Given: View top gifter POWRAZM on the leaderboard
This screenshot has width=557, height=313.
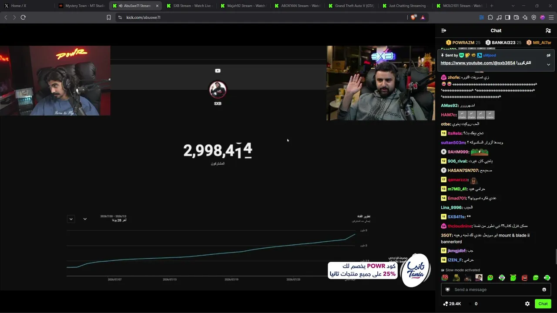Looking at the screenshot, I should tap(463, 43).
